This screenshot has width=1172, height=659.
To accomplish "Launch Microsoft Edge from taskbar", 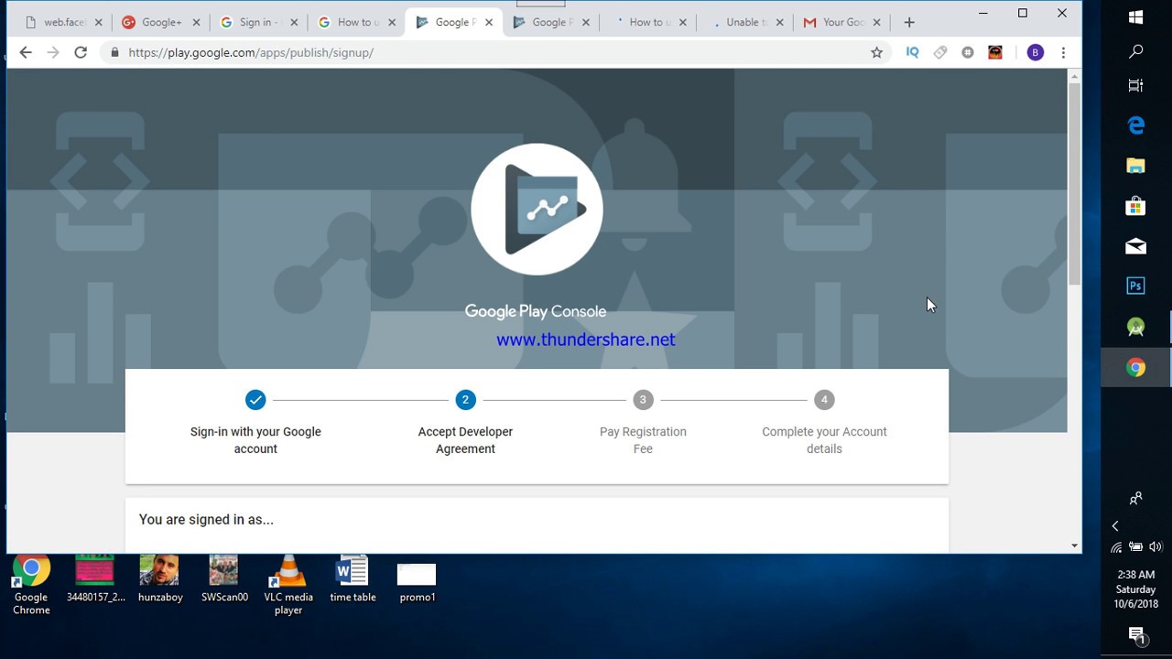I will coord(1136,125).
